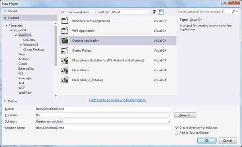Collapse the Templates tree node
This screenshot has width=242, height=147.
6,26
